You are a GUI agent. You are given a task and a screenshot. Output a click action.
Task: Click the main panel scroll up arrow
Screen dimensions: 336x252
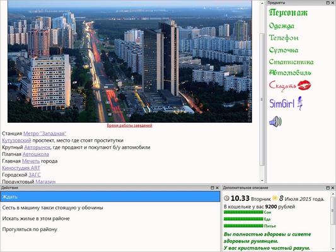262,3
